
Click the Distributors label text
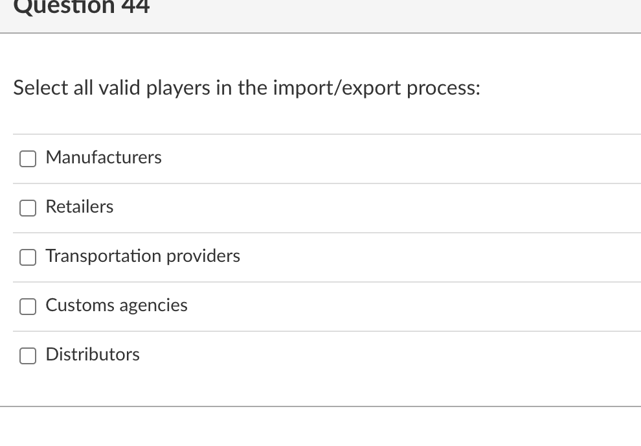(92, 355)
